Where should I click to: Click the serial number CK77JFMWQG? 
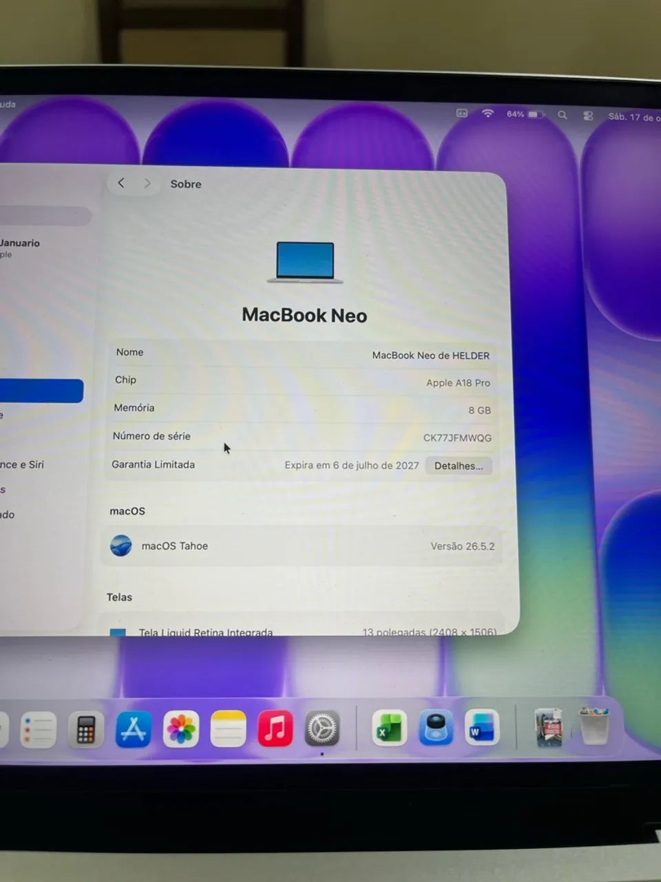[457, 438]
